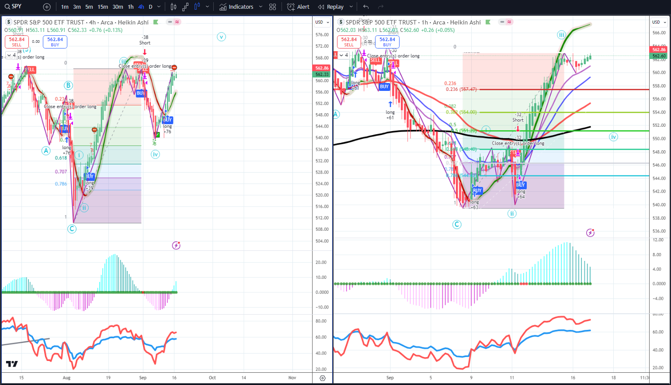
Task: Collapse the 1h chart indicator legend (4)
Action: pos(343,55)
